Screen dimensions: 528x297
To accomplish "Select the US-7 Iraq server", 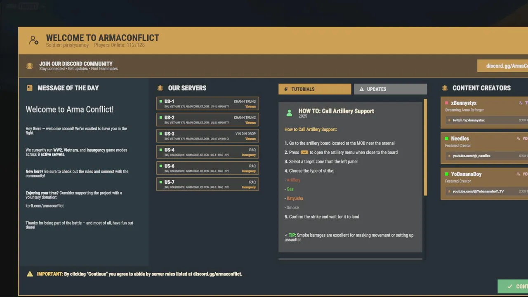I will point(207,184).
